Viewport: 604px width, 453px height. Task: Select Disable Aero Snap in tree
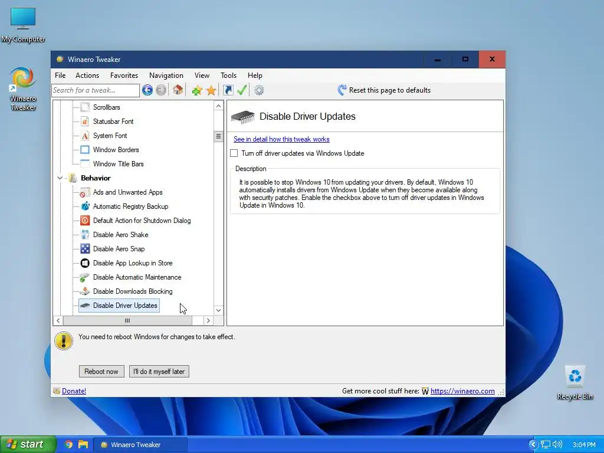119,249
